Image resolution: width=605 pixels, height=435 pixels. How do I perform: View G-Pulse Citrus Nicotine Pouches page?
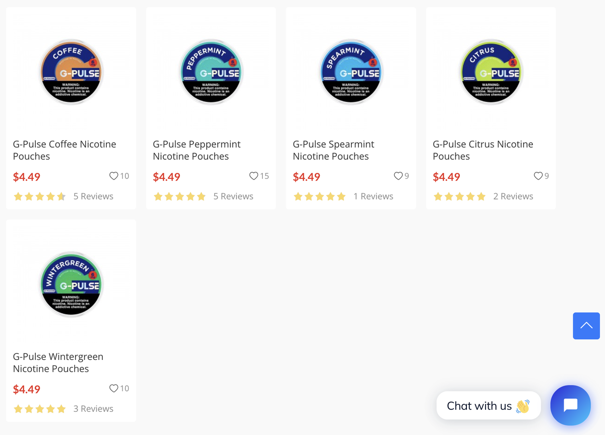(482, 150)
